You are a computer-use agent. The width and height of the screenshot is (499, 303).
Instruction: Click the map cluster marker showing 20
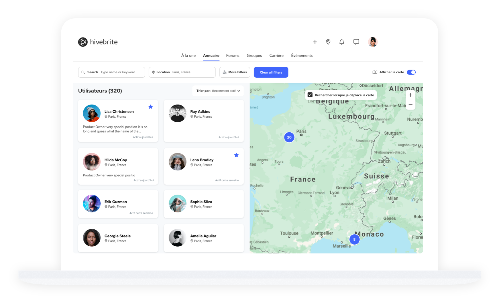point(289,137)
